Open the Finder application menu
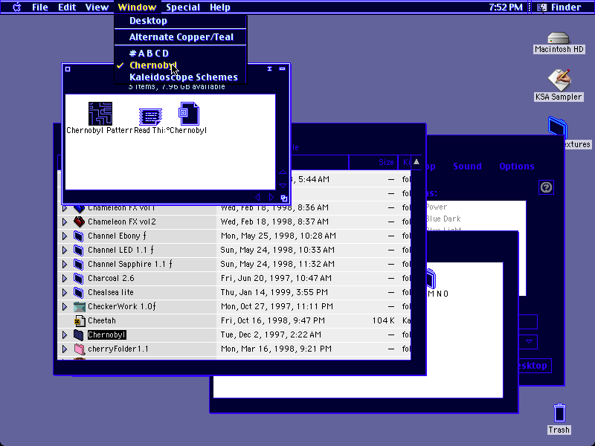The image size is (595, 446). pos(561,7)
